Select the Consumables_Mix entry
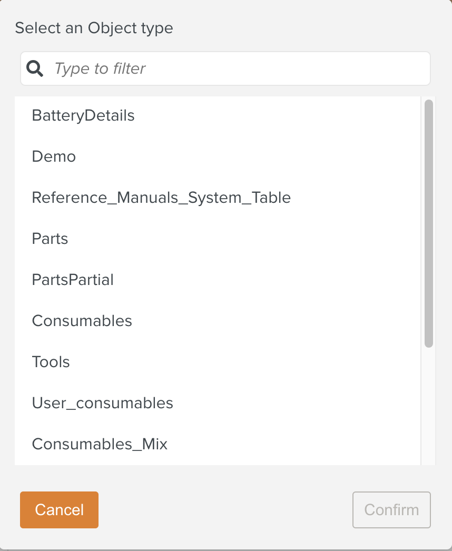The height and width of the screenshot is (551, 452). [100, 444]
